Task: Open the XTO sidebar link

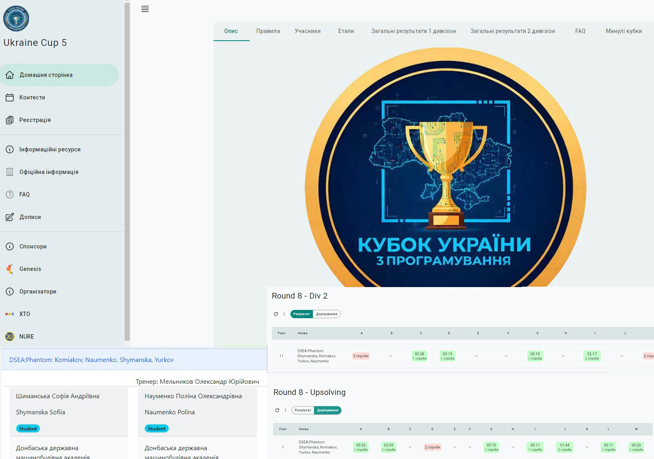Action: tap(60, 314)
